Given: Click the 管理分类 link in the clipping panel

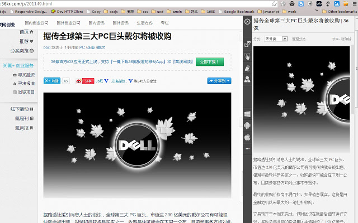Looking at the screenshot, I should pos(299,39).
